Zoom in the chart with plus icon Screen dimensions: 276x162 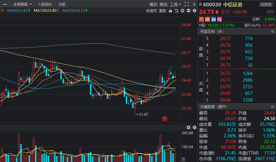(182, 11)
